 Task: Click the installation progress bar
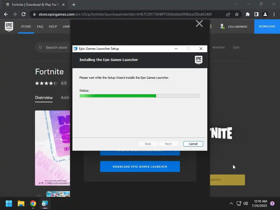(x=140, y=96)
